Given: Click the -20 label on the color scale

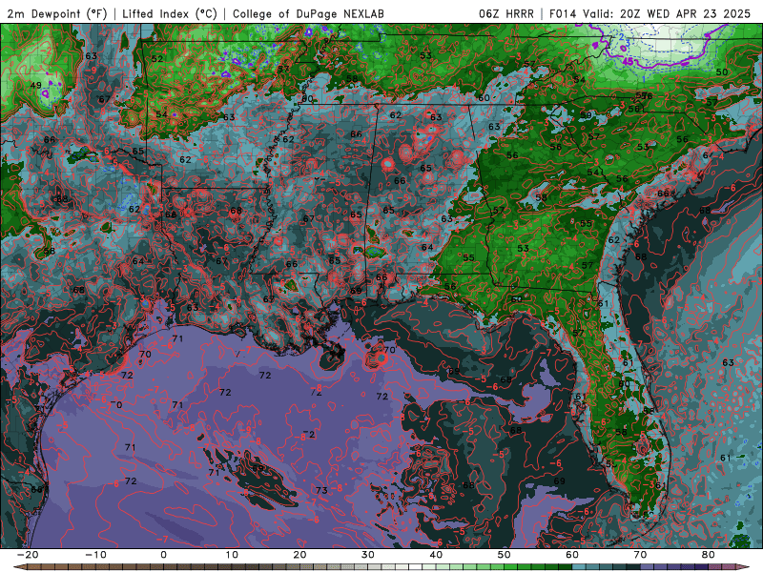Looking at the screenshot, I should [28, 555].
